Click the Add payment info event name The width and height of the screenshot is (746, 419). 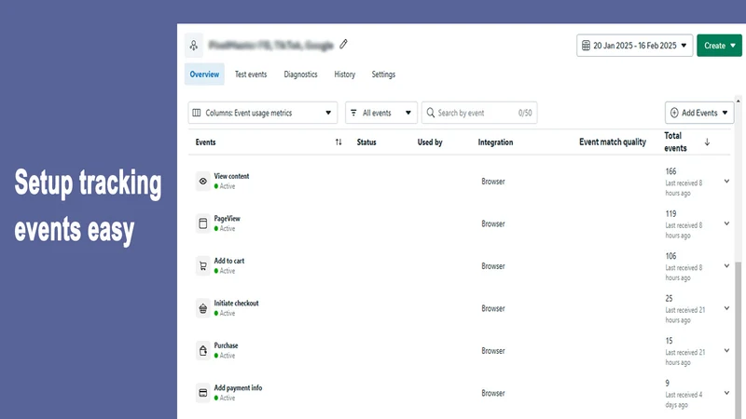[238, 387]
